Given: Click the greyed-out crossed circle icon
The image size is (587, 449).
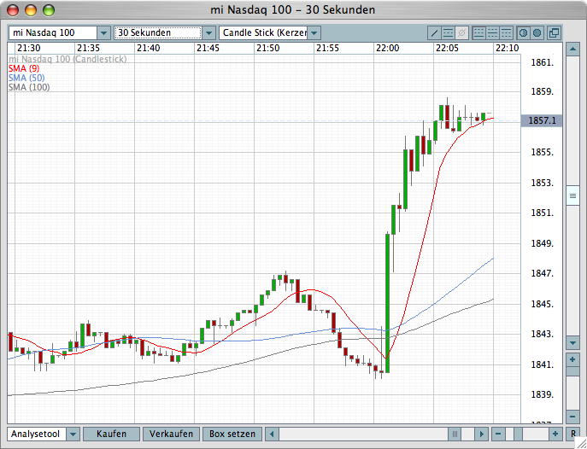Looking at the screenshot, I should (462, 33).
